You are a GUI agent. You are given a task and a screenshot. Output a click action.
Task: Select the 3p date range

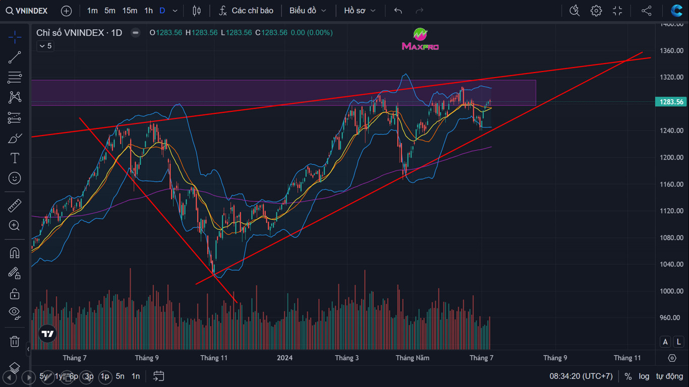point(89,376)
